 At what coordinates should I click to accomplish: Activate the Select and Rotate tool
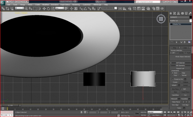(x=48, y=8)
